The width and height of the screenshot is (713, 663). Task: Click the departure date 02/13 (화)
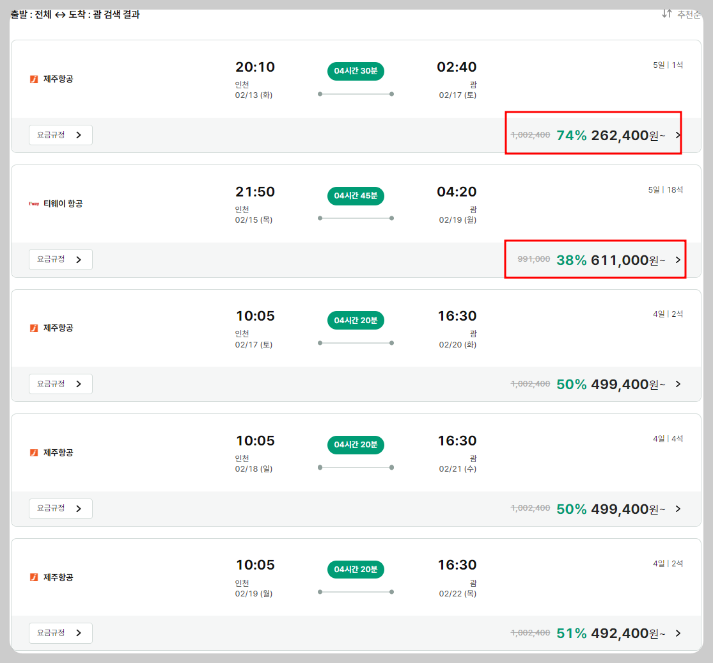tap(254, 95)
